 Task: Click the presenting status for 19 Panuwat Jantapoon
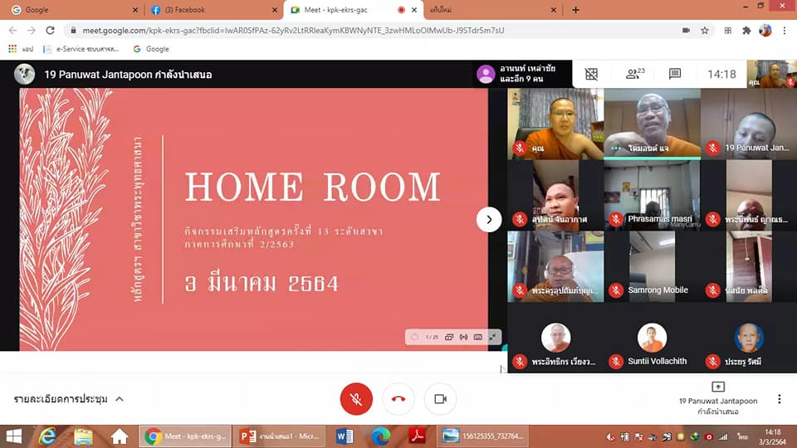click(x=717, y=399)
